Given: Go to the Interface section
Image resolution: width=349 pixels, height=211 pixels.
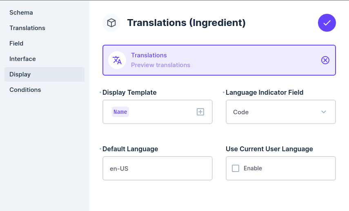Looking at the screenshot, I should click(x=44, y=59).
